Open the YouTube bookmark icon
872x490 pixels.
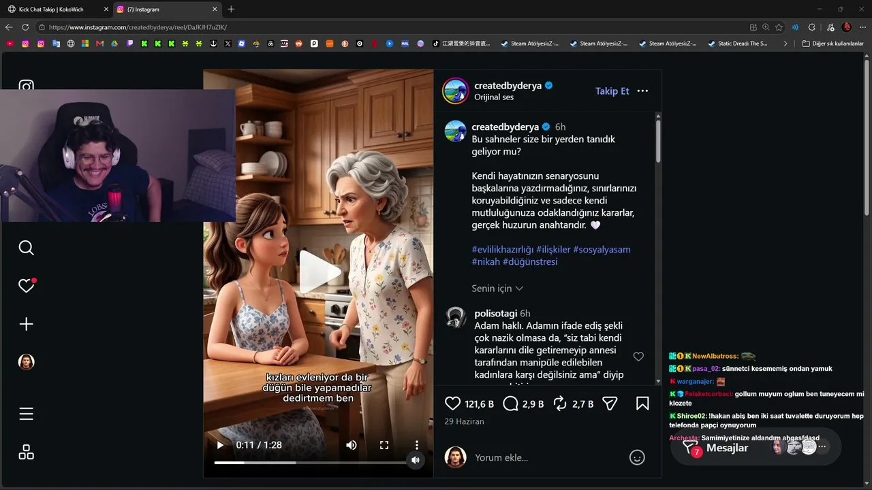[10, 44]
